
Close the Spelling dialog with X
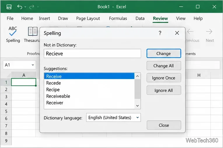(177, 33)
